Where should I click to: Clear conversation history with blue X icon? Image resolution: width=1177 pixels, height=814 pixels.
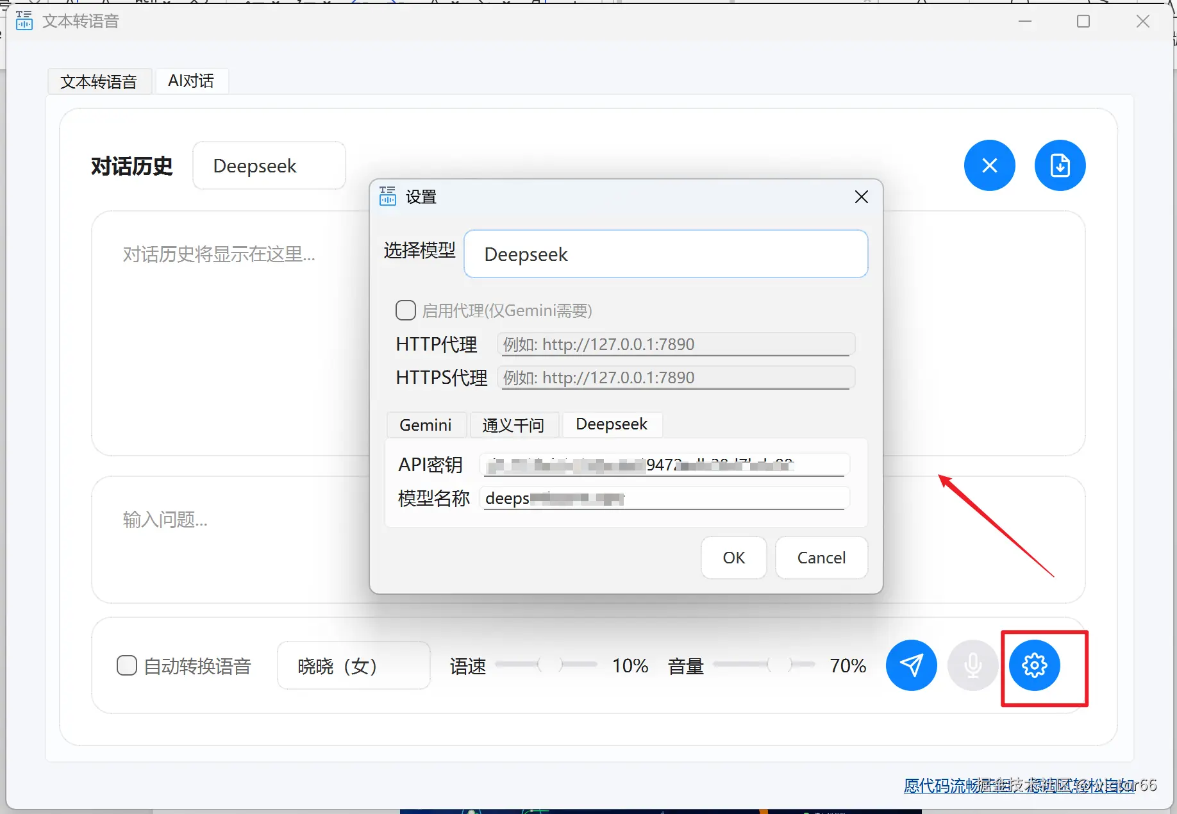click(x=989, y=165)
